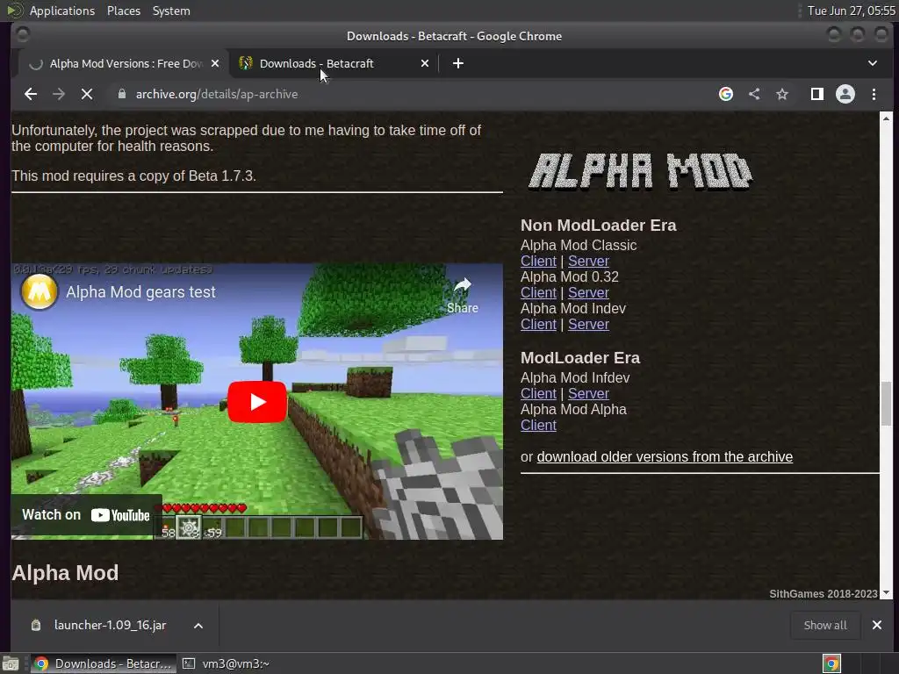Open the System menu

(x=171, y=11)
